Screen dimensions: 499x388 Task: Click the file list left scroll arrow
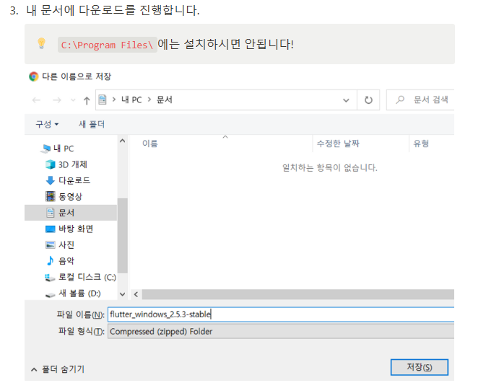tap(136, 294)
